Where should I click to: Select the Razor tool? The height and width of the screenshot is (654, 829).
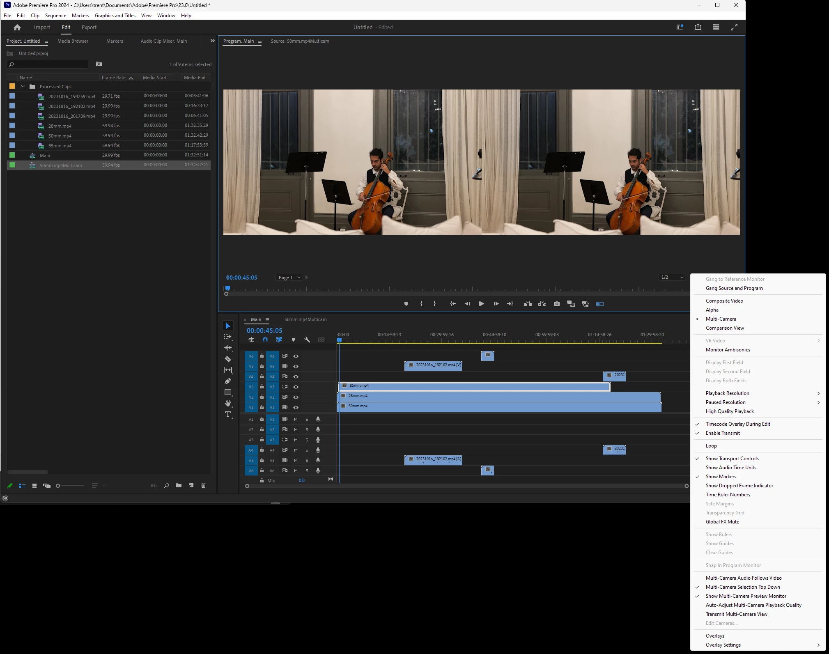coord(228,359)
